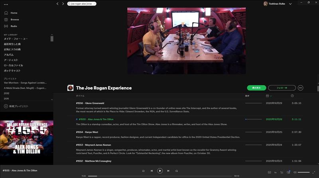Viewport: 319px width, 178px height.
Task: Sort episodes by タイトル column header
Action: pos(80,96)
